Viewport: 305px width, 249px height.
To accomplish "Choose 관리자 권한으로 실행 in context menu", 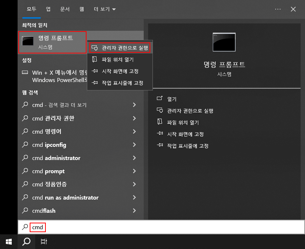I will pos(120,48).
